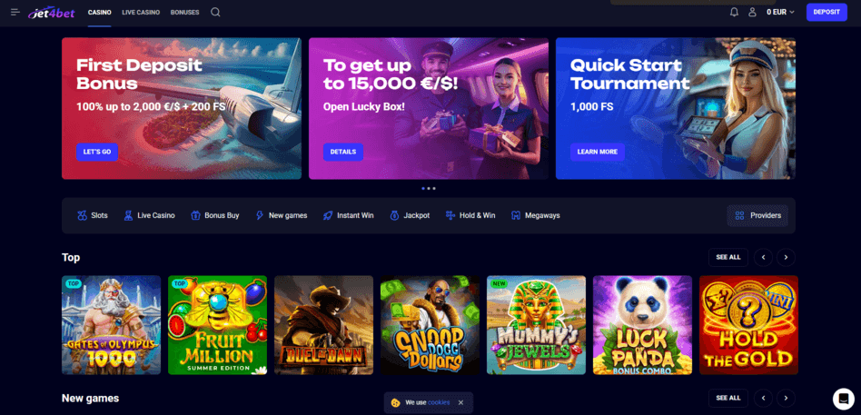Select the Jackpot category
The width and height of the screenshot is (861, 415).
[x=410, y=216]
